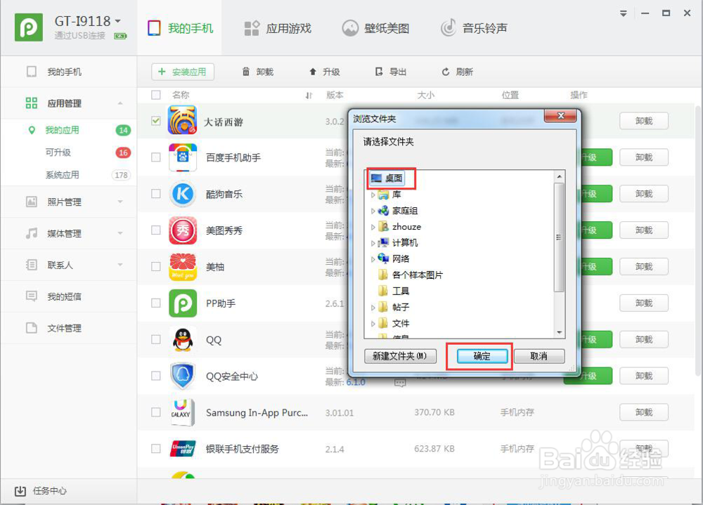703x505 pixels.
Task: Click the PP助手 app icon in list
Action: 183,303
